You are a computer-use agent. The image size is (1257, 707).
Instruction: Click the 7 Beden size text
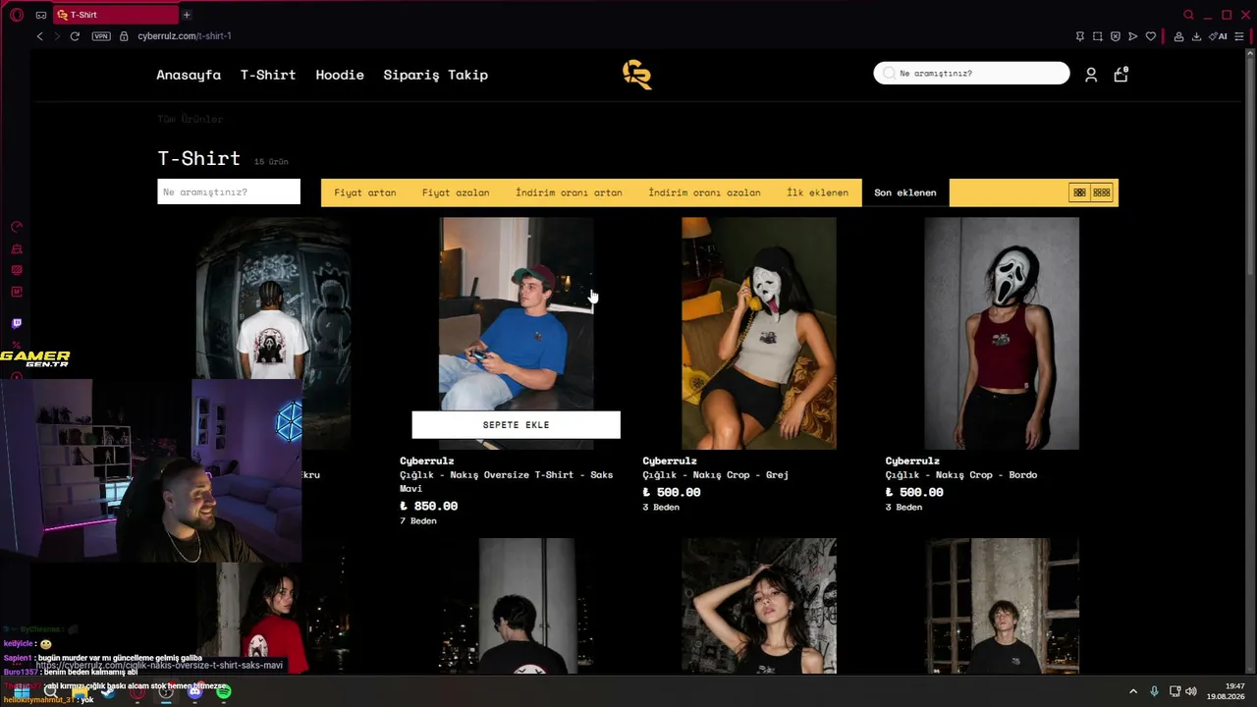tap(418, 521)
